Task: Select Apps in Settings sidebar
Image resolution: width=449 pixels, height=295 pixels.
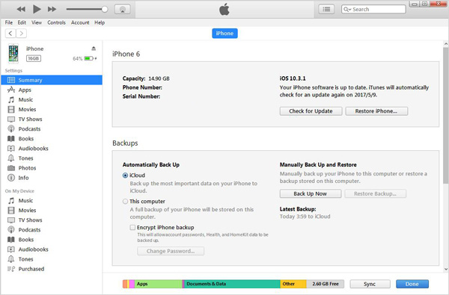Action: point(52,90)
